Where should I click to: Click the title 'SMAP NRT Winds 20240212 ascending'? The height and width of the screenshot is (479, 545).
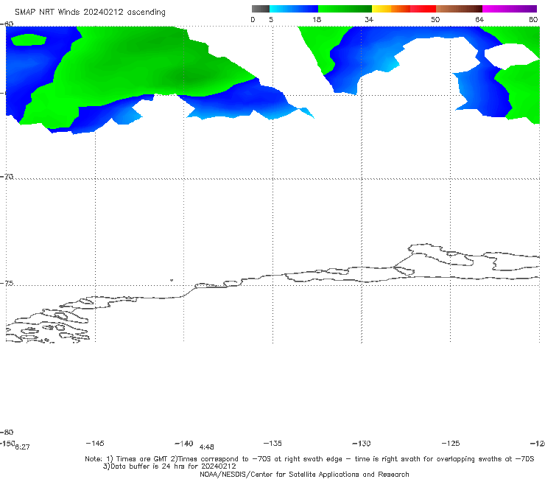pyautogui.click(x=90, y=13)
